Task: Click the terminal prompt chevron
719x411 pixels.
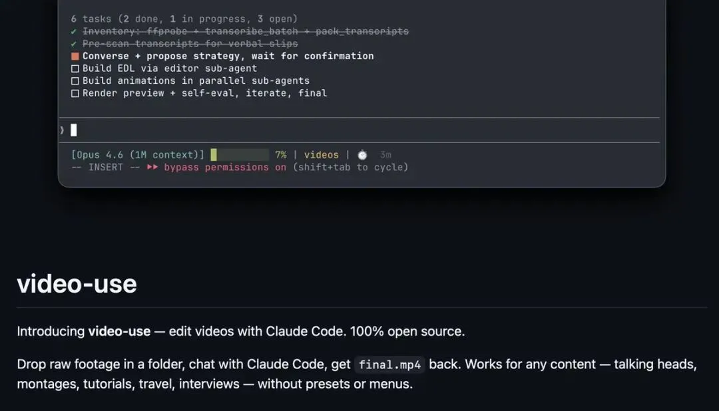Action: [x=62, y=130]
